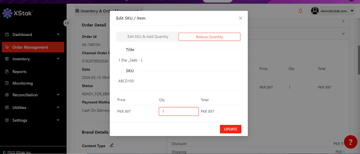Click the red help question mark button
This screenshot has width=360, height=154.
pyautogui.click(x=350, y=142)
